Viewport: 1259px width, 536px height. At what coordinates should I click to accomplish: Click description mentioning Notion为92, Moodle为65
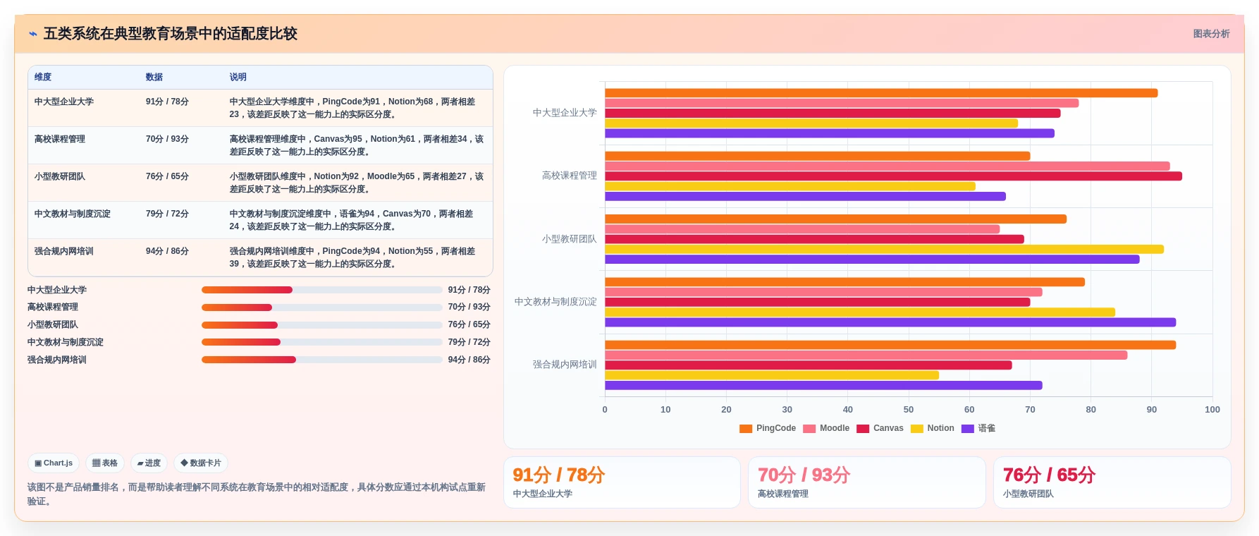click(x=357, y=183)
